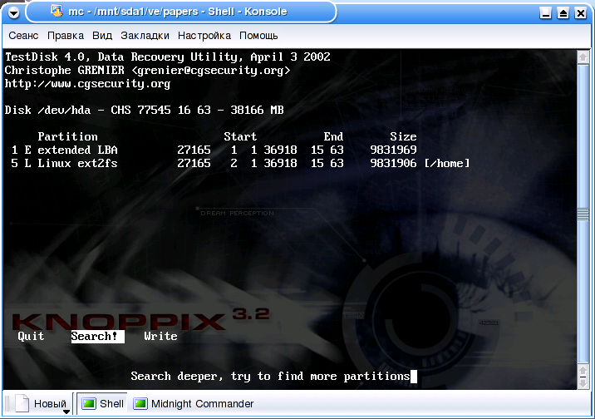
Task: Click the Disk /dev/hda info line
Action: [145, 110]
